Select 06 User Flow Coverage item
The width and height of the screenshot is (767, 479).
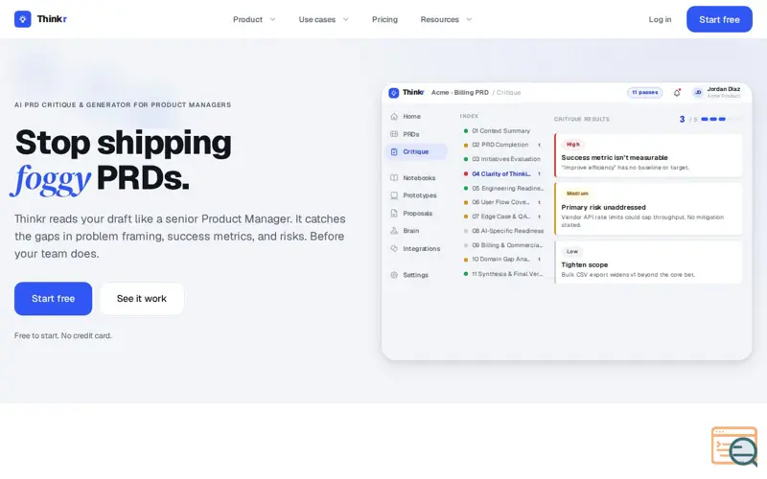pyautogui.click(x=500, y=202)
